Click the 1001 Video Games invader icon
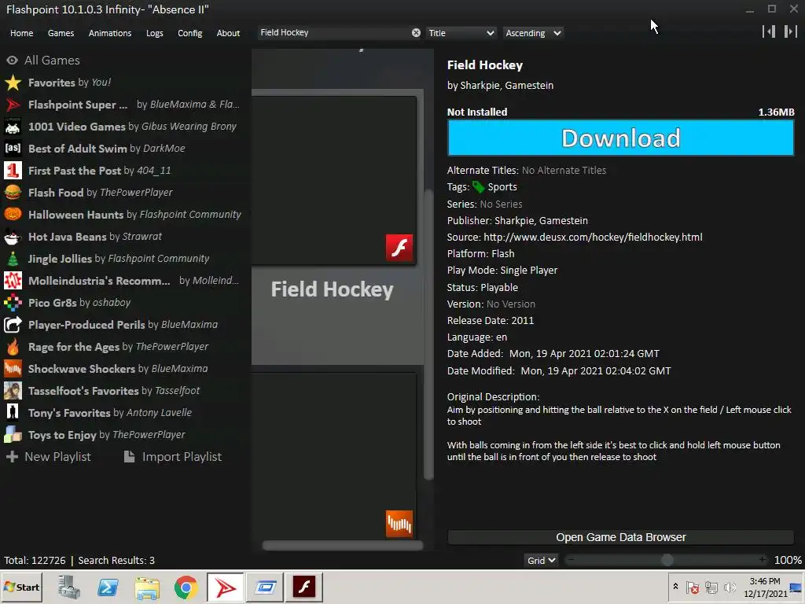The width and height of the screenshot is (805, 604). point(13,127)
